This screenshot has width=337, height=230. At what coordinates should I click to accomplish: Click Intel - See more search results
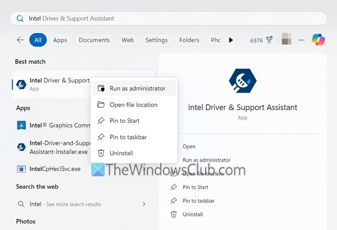(82, 204)
